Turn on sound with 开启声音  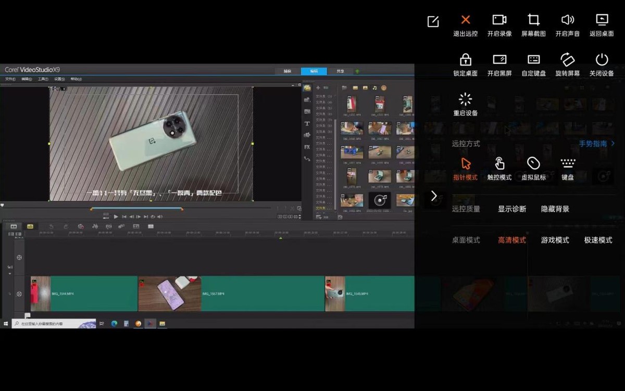[x=567, y=20]
